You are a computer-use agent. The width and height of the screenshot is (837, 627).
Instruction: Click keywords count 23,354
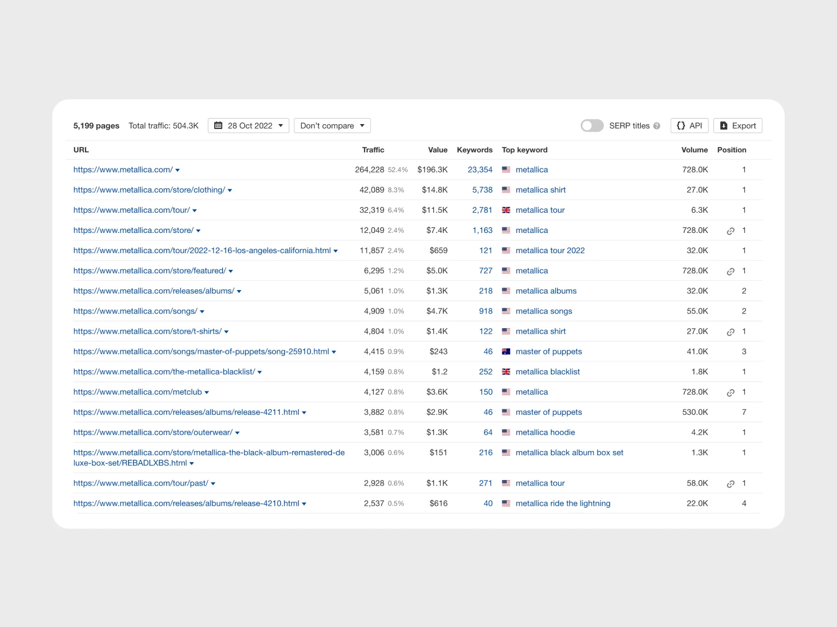tap(480, 170)
